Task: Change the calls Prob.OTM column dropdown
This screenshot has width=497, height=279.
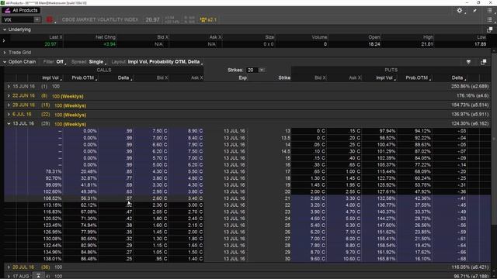Action: [x=85, y=77]
